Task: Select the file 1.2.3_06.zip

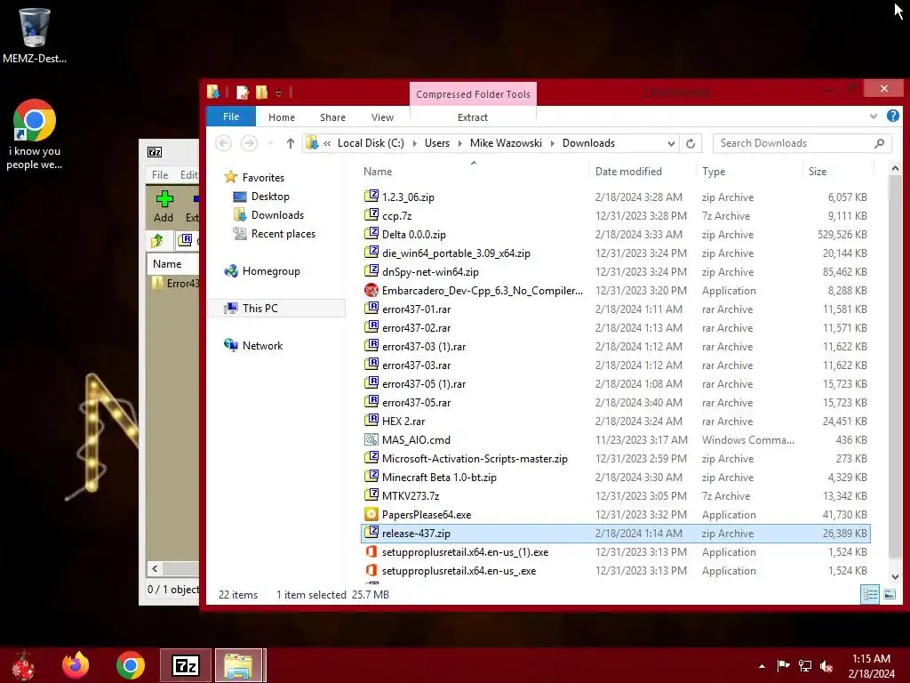Action: click(615, 197)
